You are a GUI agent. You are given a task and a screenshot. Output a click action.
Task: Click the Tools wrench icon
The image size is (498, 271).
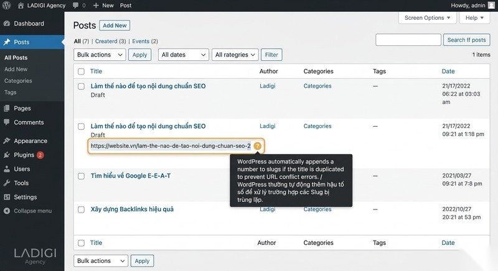7,183
